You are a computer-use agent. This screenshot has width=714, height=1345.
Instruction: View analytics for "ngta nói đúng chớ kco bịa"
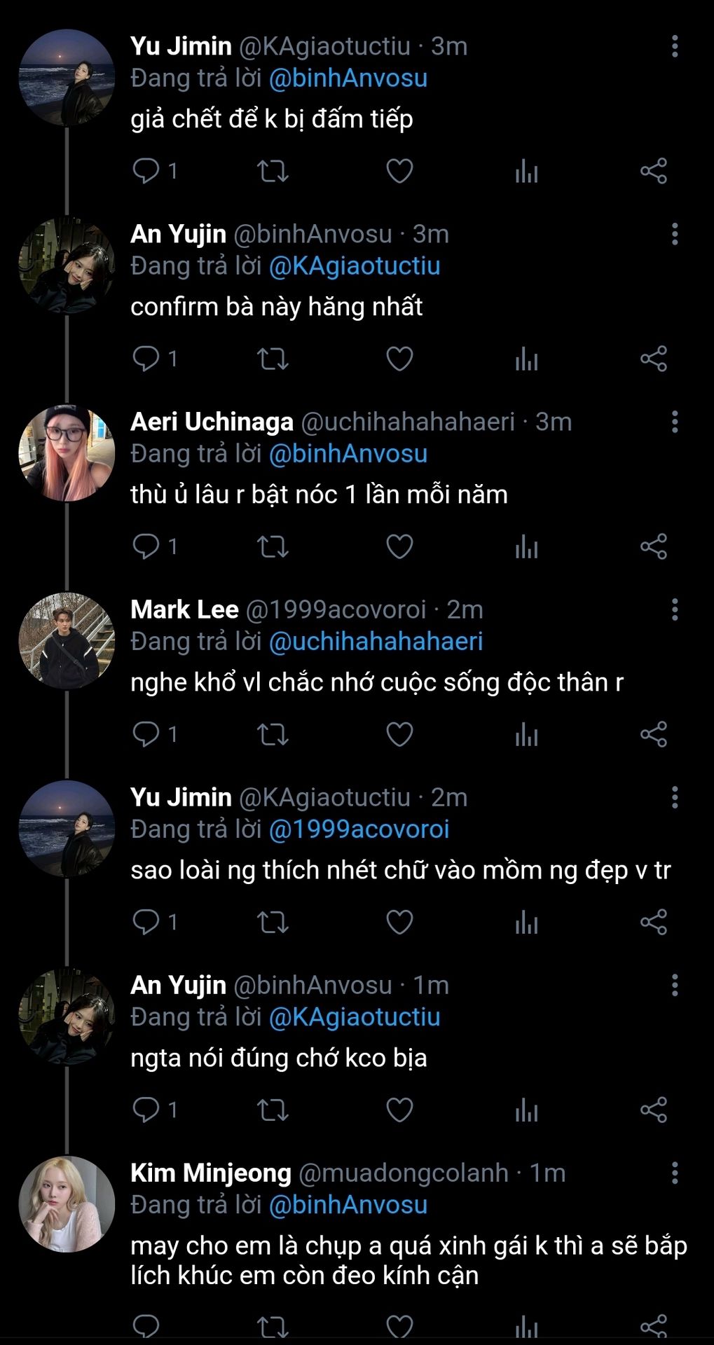click(526, 1110)
